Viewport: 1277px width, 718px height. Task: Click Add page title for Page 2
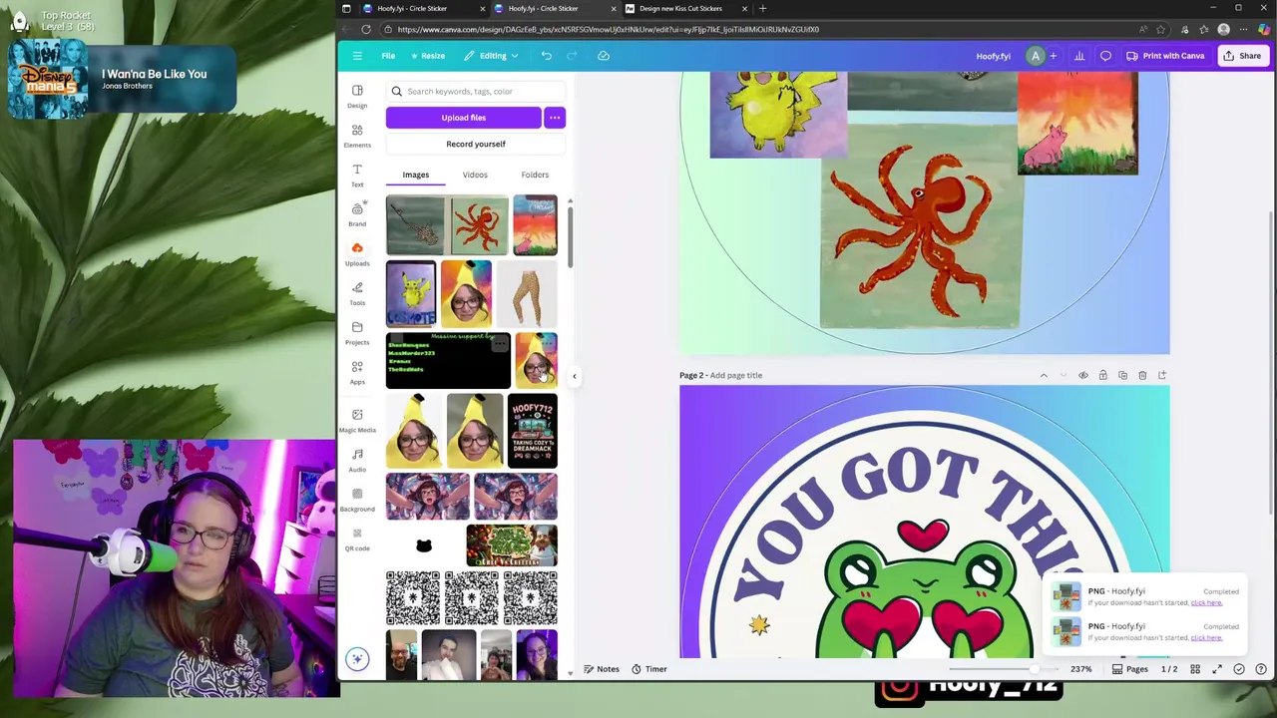736,375
